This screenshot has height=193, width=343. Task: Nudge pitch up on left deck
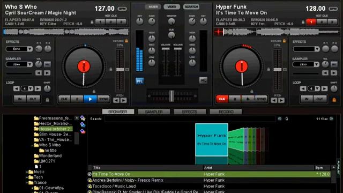(124, 100)
